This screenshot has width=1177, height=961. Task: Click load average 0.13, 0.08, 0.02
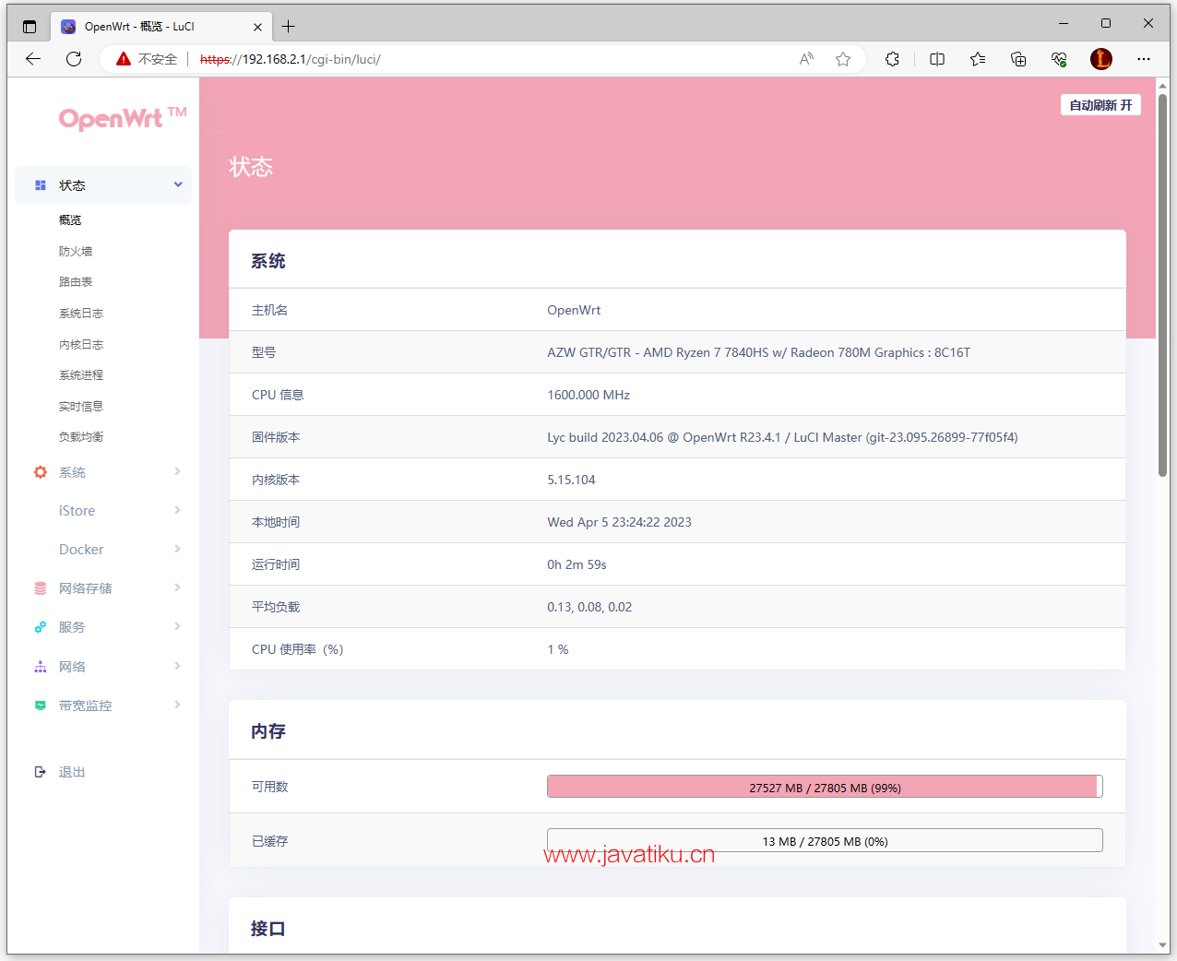click(589, 607)
